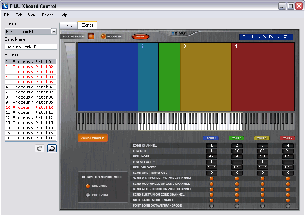The width and height of the screenshot is (305, 216).
Task: Click the teal zone 2 region
Action: pyautogui.click(x=148, y=77)
